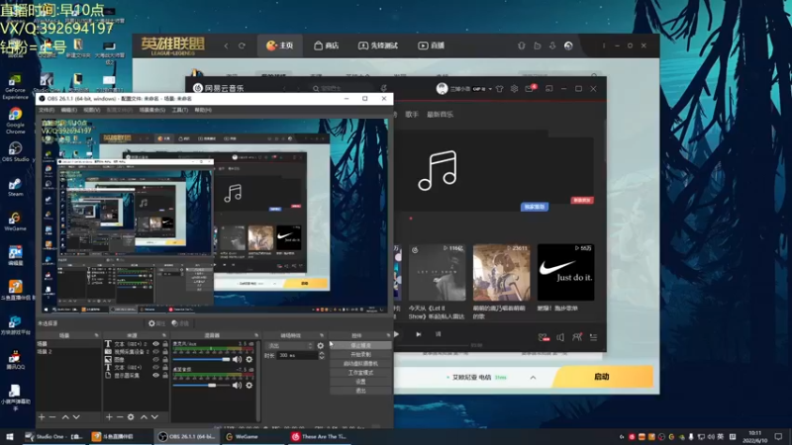Viewport: 792px width, 445px height.
Task: Move source up in sources list
Action: pyautogui.click(x=144, y=417)
